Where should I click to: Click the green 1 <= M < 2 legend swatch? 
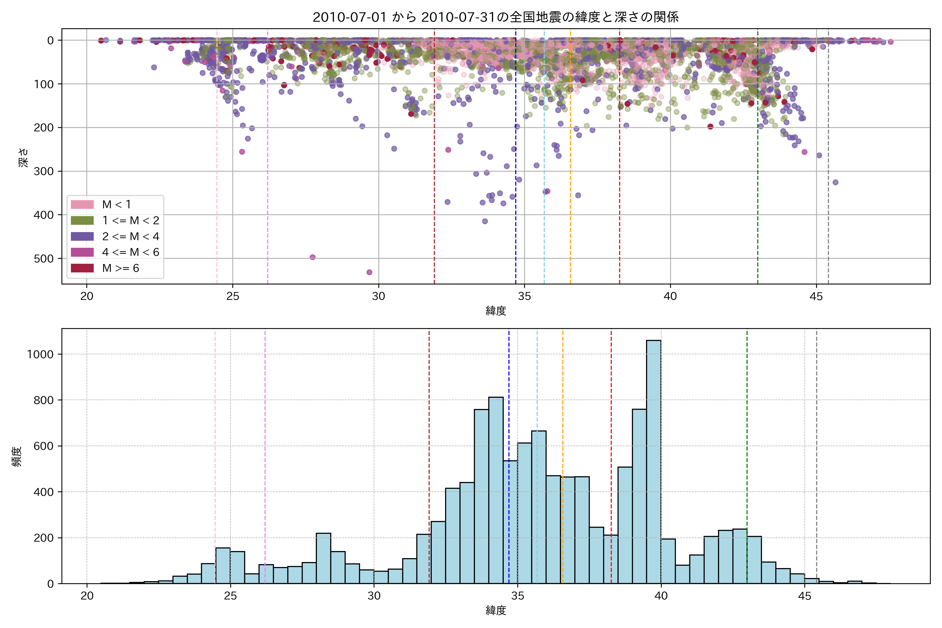tap(82, 221)
